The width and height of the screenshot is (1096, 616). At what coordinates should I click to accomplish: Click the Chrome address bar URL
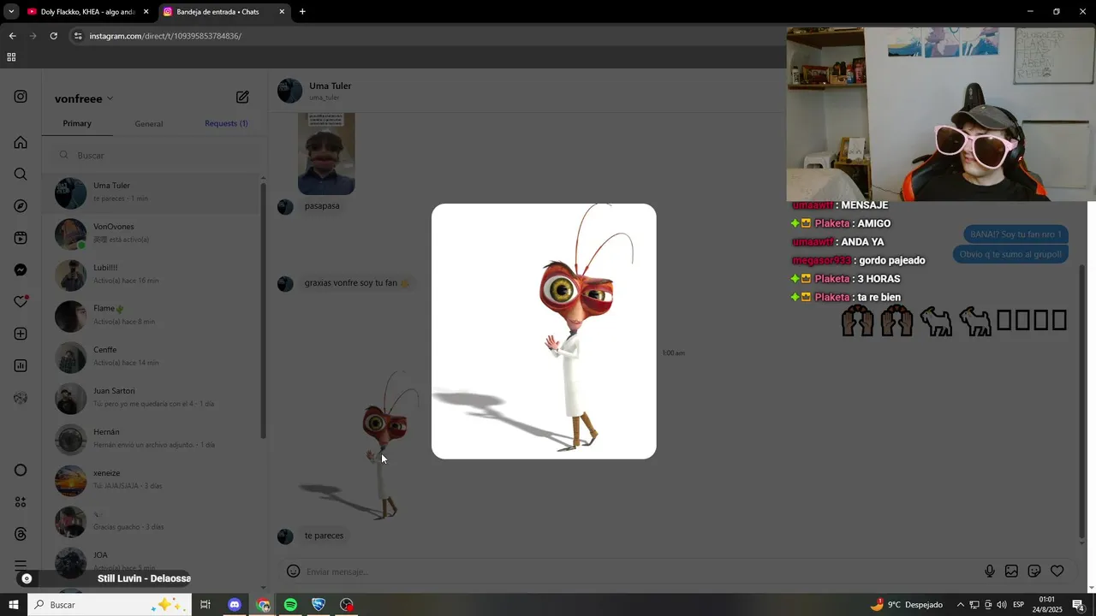click(165, 36)
